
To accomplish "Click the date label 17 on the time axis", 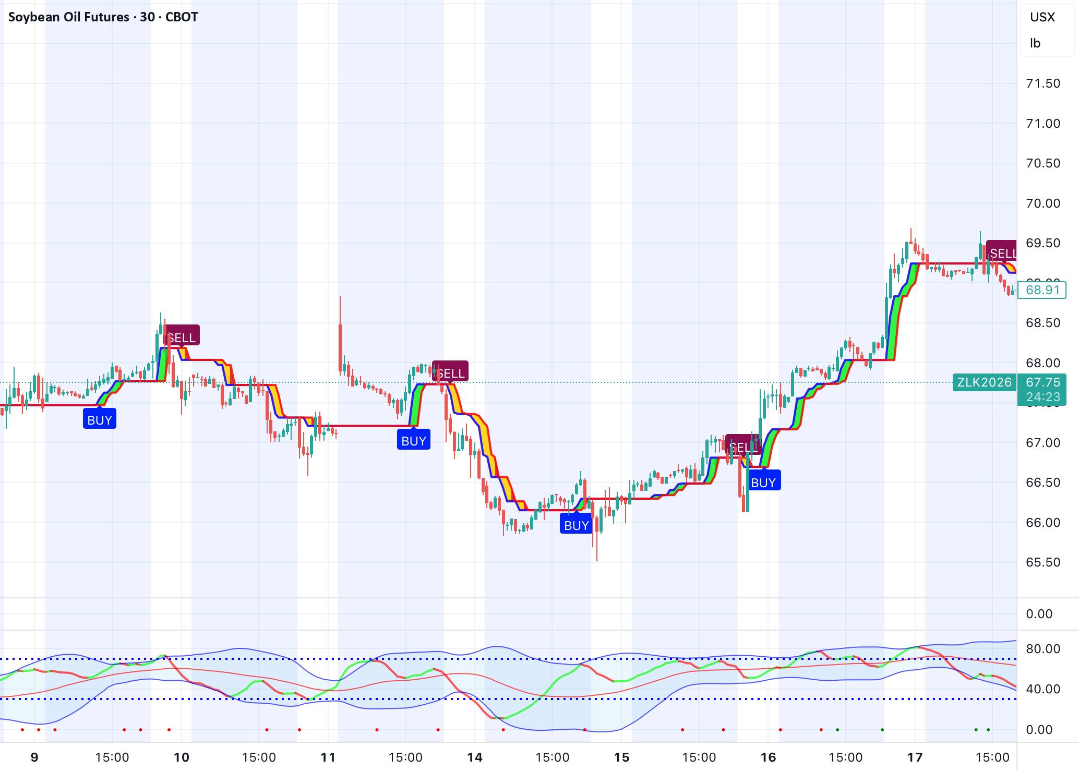I will coord(915,757).
